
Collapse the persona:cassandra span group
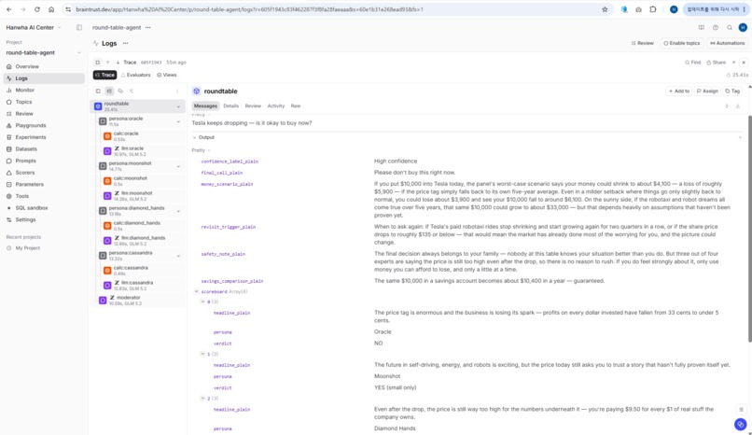click(178, 256)
